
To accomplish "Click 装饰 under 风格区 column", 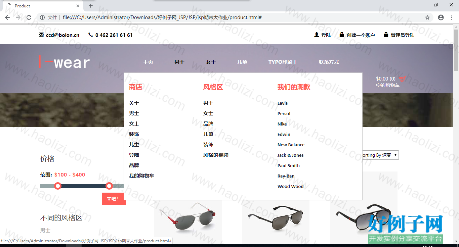I will [x=208, y=145].
